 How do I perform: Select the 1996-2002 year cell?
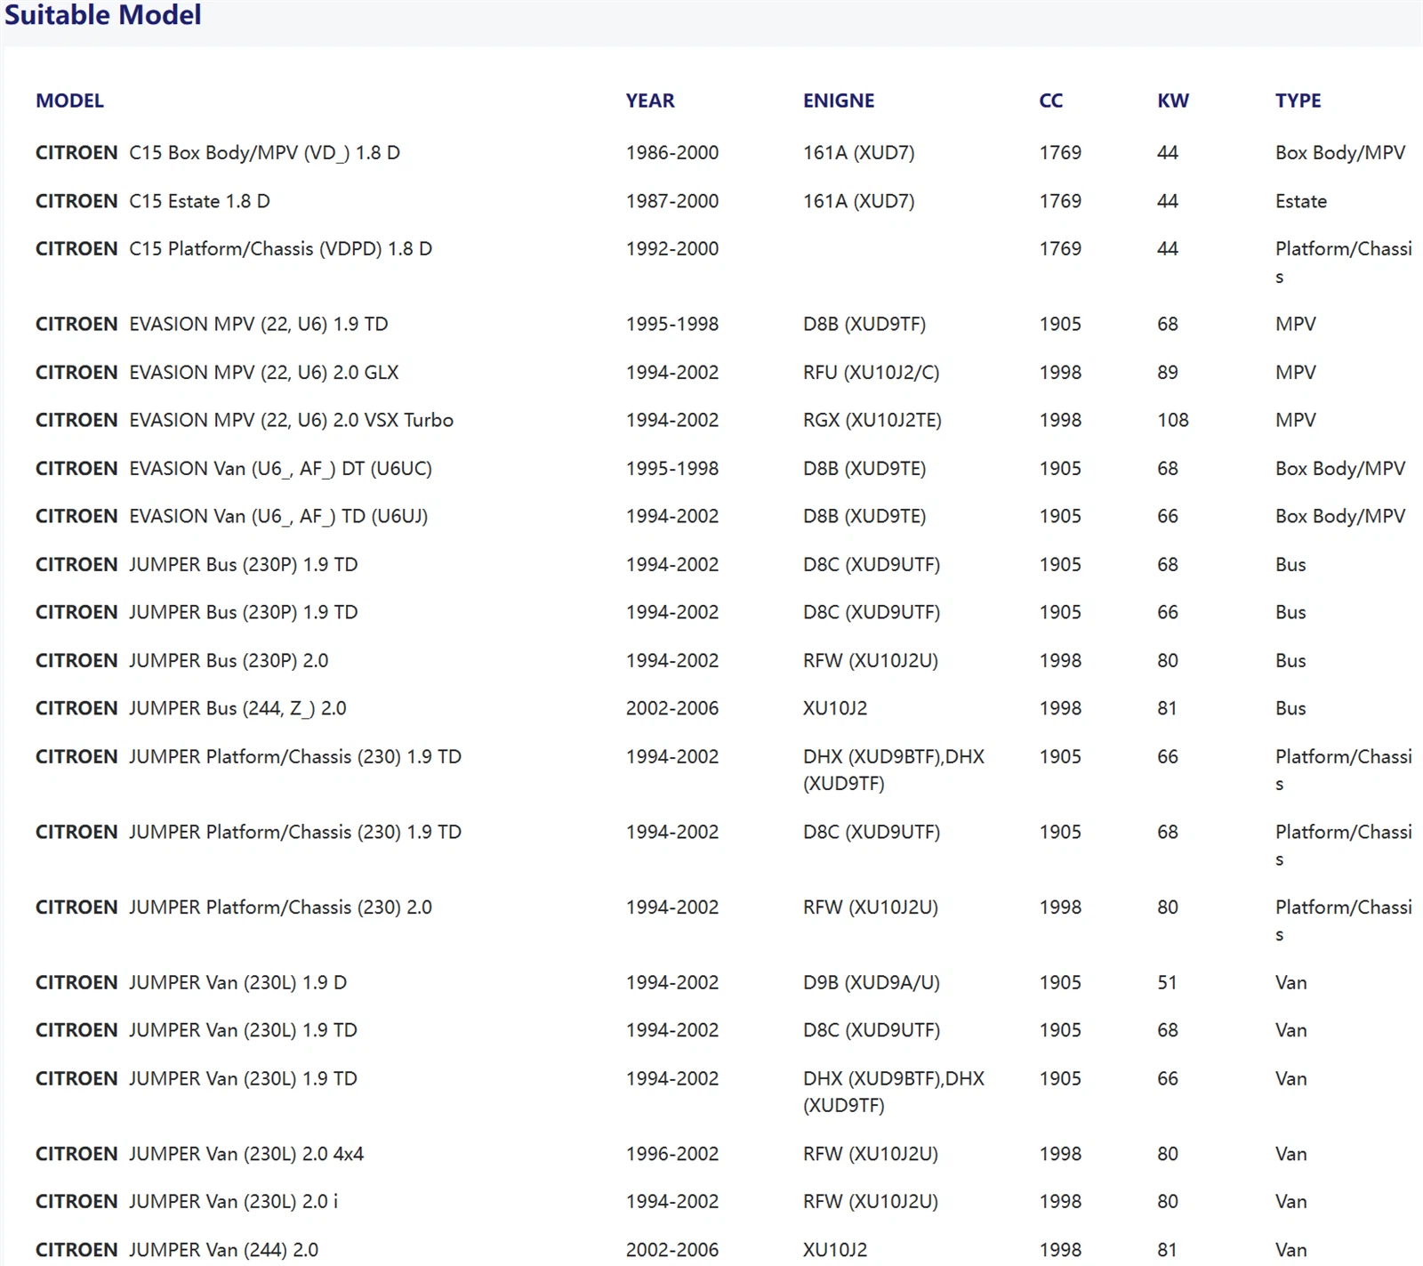click(671, 1154)
